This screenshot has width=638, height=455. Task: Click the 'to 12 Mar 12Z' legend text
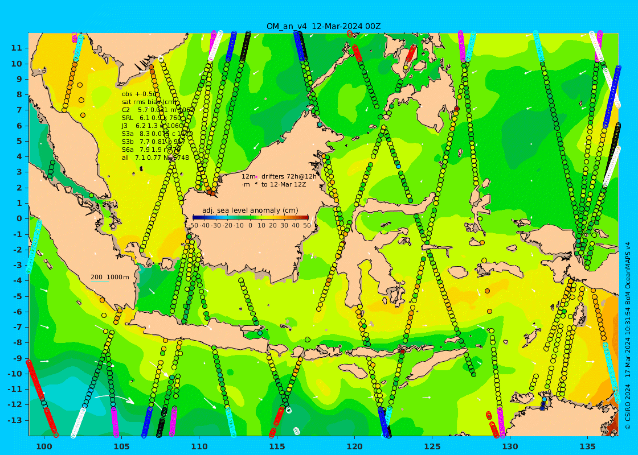(284, 184)
